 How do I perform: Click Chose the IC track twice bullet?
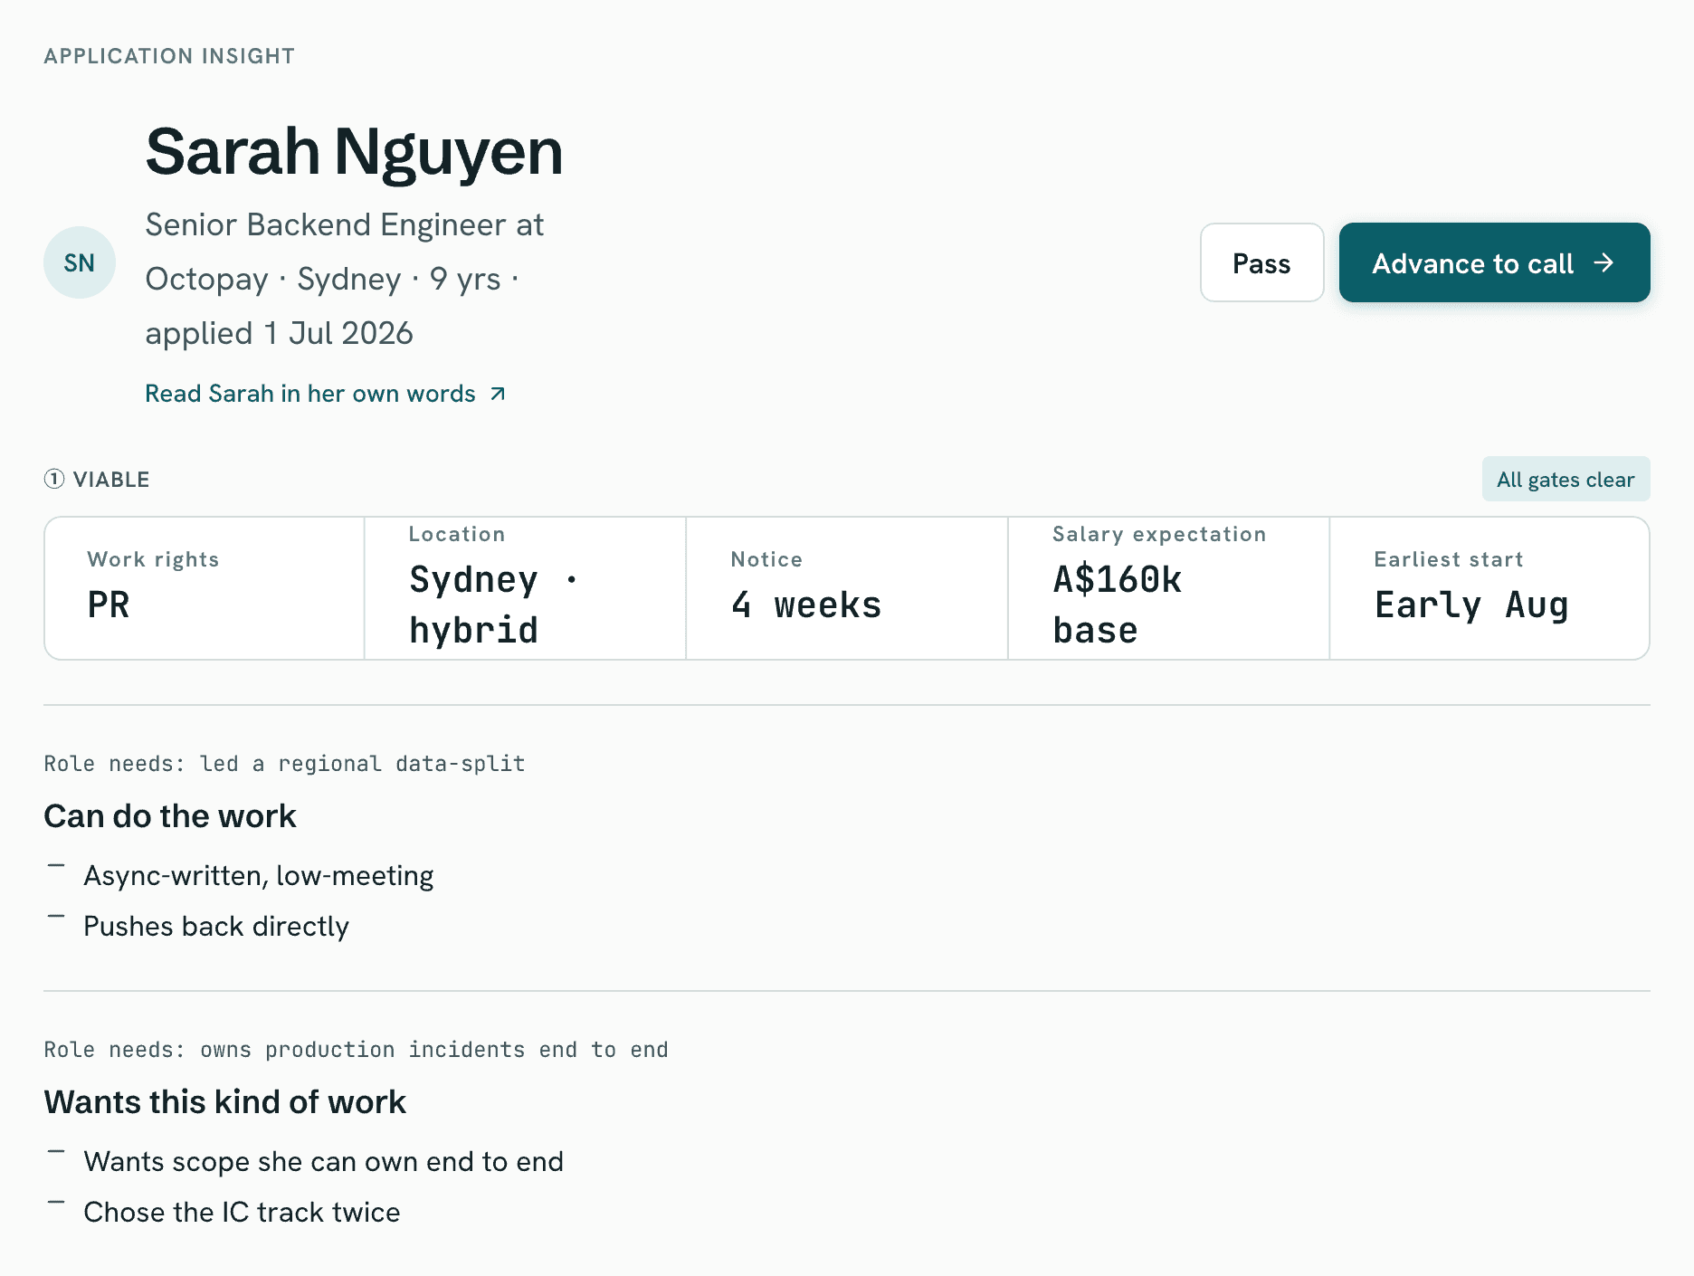242,1213
